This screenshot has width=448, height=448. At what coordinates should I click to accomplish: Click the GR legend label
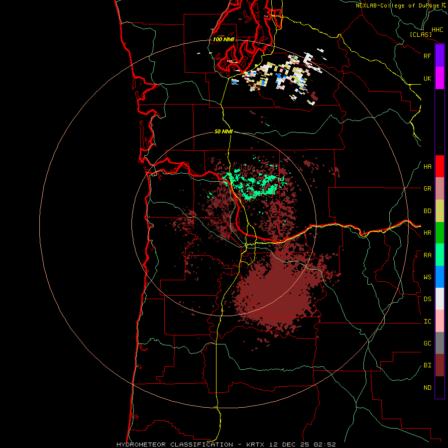click(427, 189)
